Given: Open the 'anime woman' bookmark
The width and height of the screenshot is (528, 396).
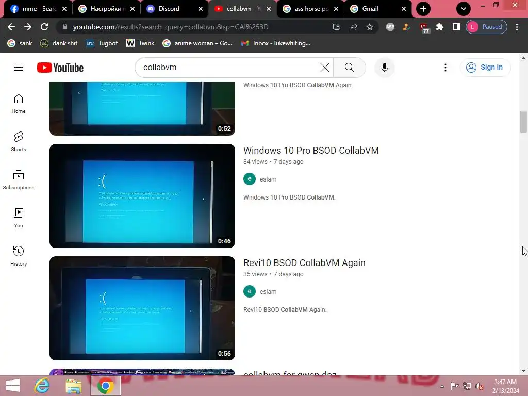Looking at the screenshot, I should [x=197, y=43].
